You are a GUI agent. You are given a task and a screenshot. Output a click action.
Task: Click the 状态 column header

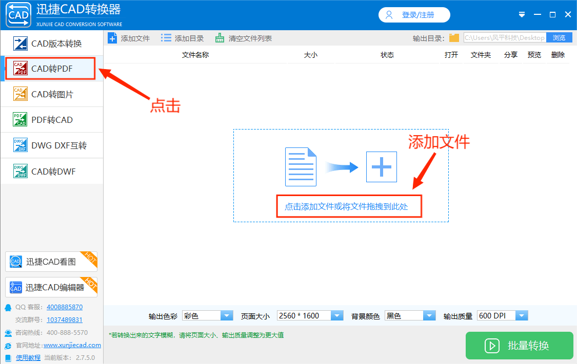coord(387,55)
